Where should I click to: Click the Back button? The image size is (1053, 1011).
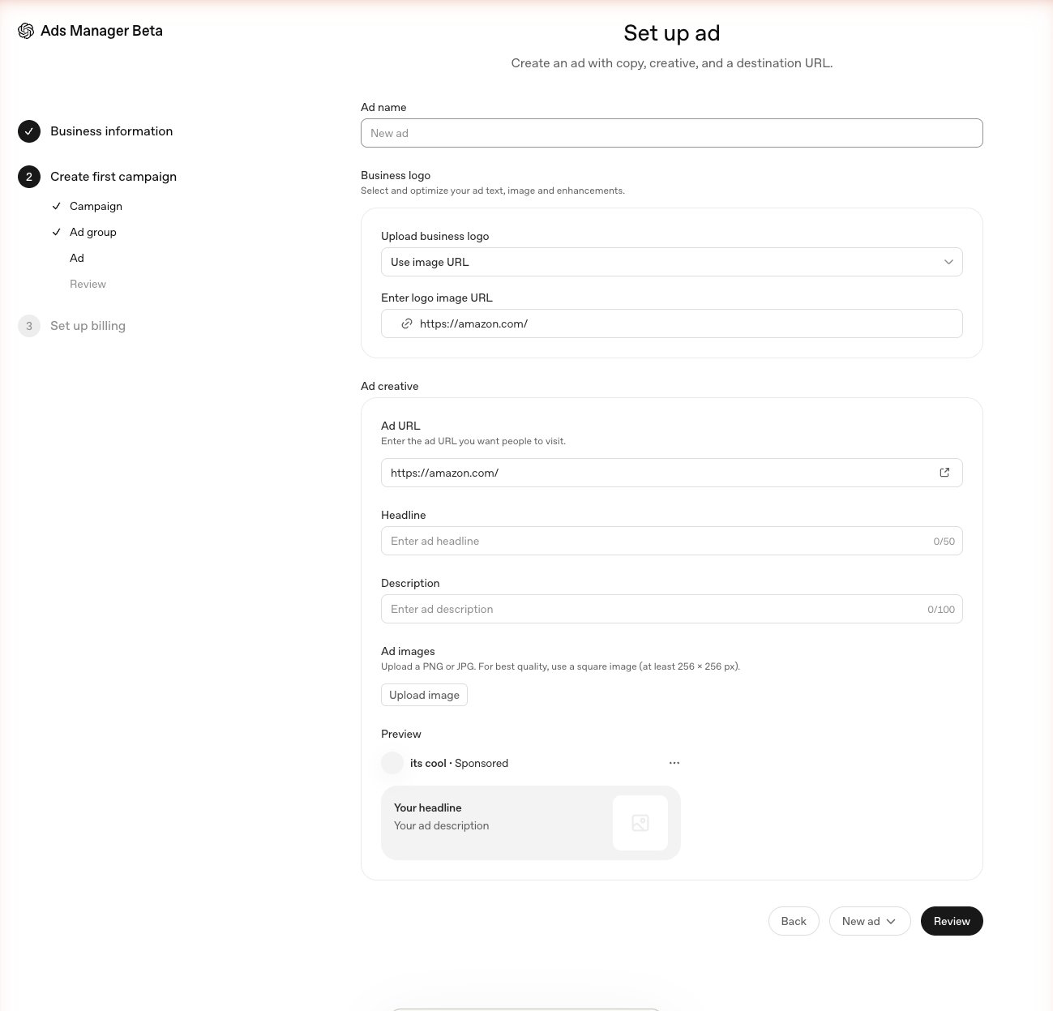[x=794, y=921]
